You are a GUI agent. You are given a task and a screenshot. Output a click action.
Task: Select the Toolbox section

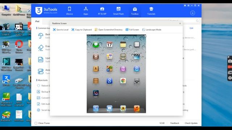pyautogui.click(x=135, y=10)
